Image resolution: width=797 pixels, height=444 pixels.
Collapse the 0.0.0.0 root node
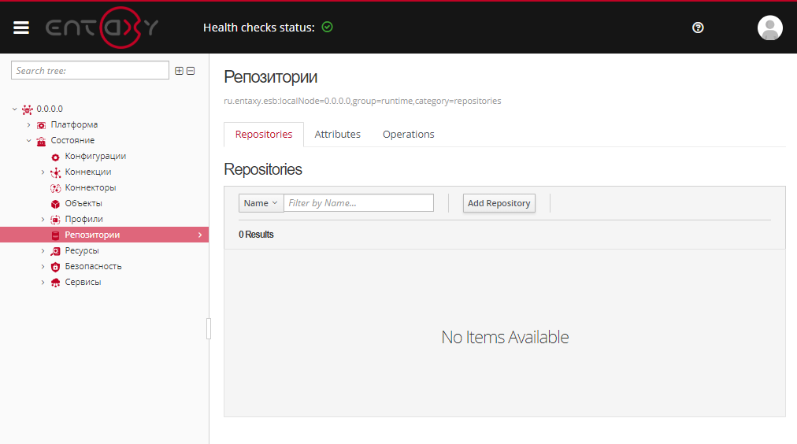tap(15, 109)
